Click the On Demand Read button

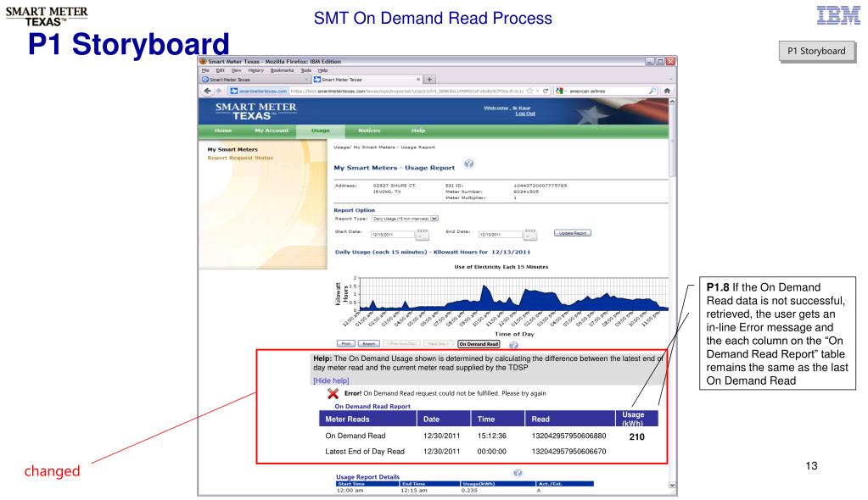coord(479,344)
